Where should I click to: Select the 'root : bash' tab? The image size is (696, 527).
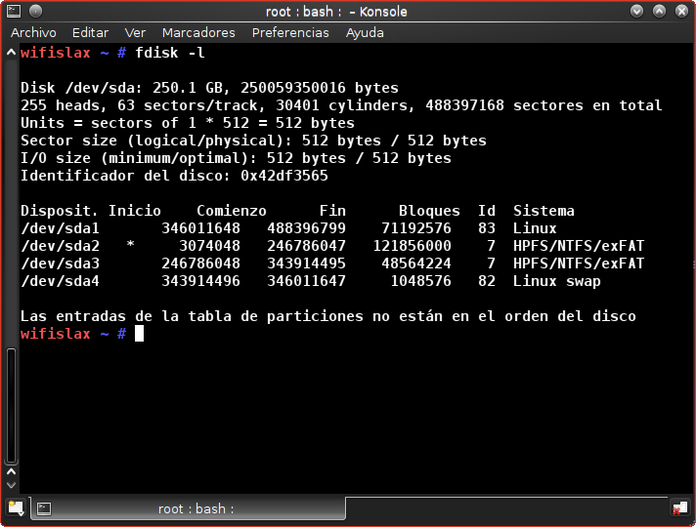point(196,508)
